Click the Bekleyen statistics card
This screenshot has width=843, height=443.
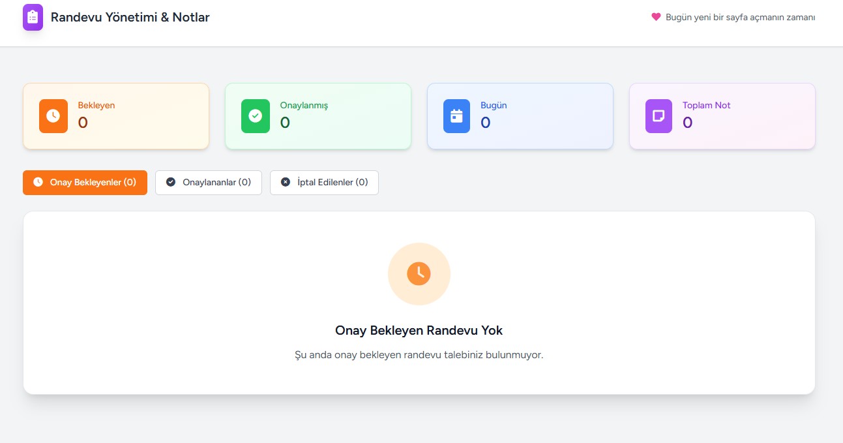coord(116,116)
